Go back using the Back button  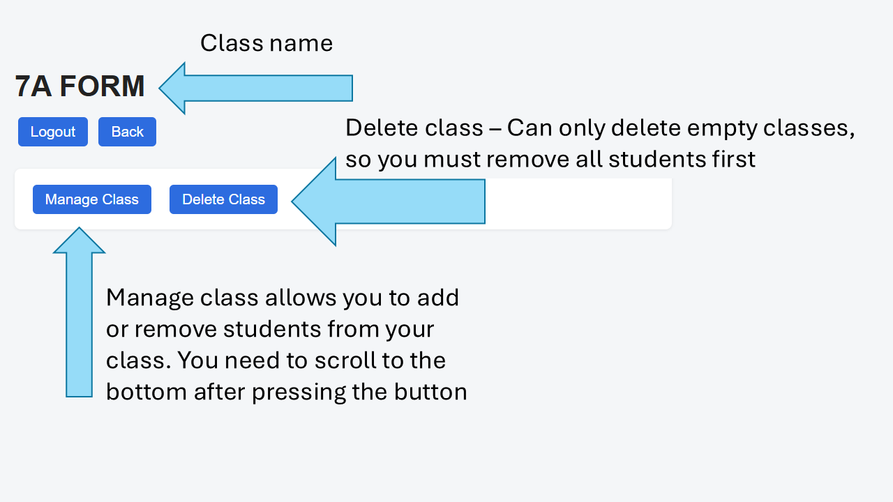[127, 132]
